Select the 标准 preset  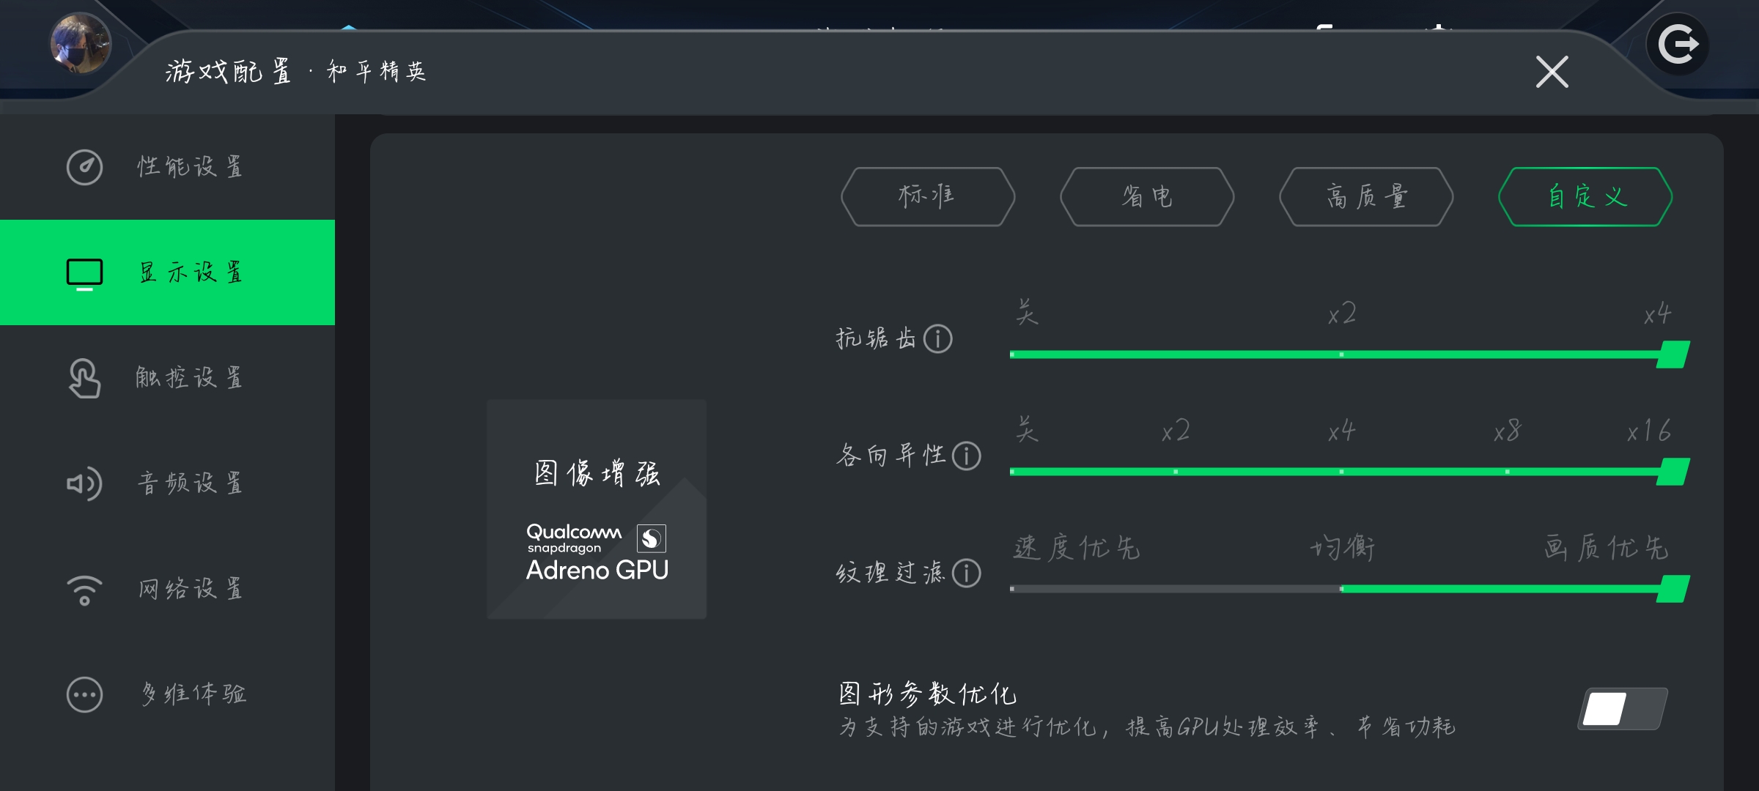tap(928, 196)
